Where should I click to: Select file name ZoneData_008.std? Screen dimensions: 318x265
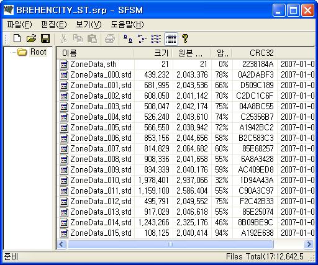[x=101, y=159]
